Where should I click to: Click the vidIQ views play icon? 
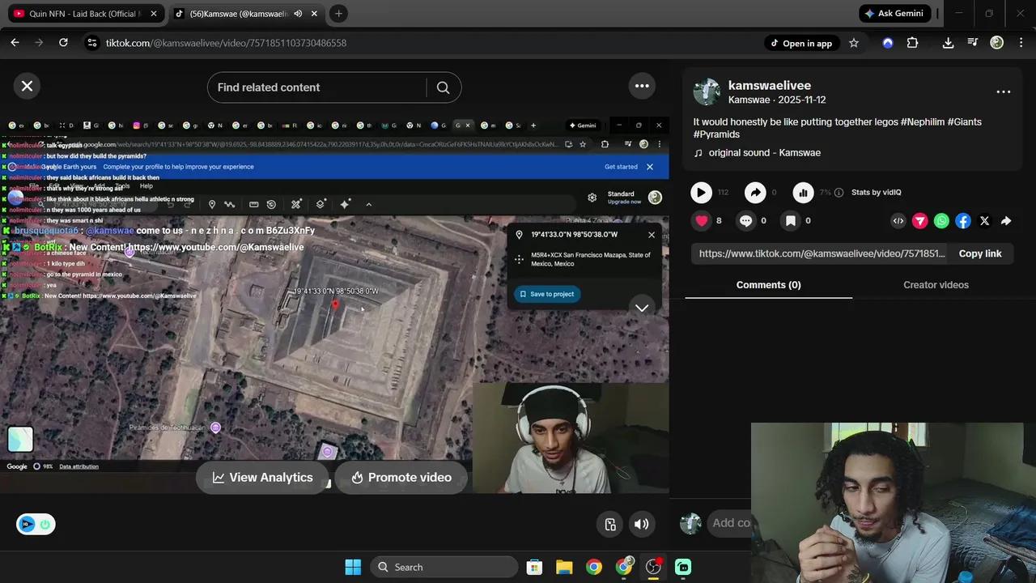[x=701, y=192]
